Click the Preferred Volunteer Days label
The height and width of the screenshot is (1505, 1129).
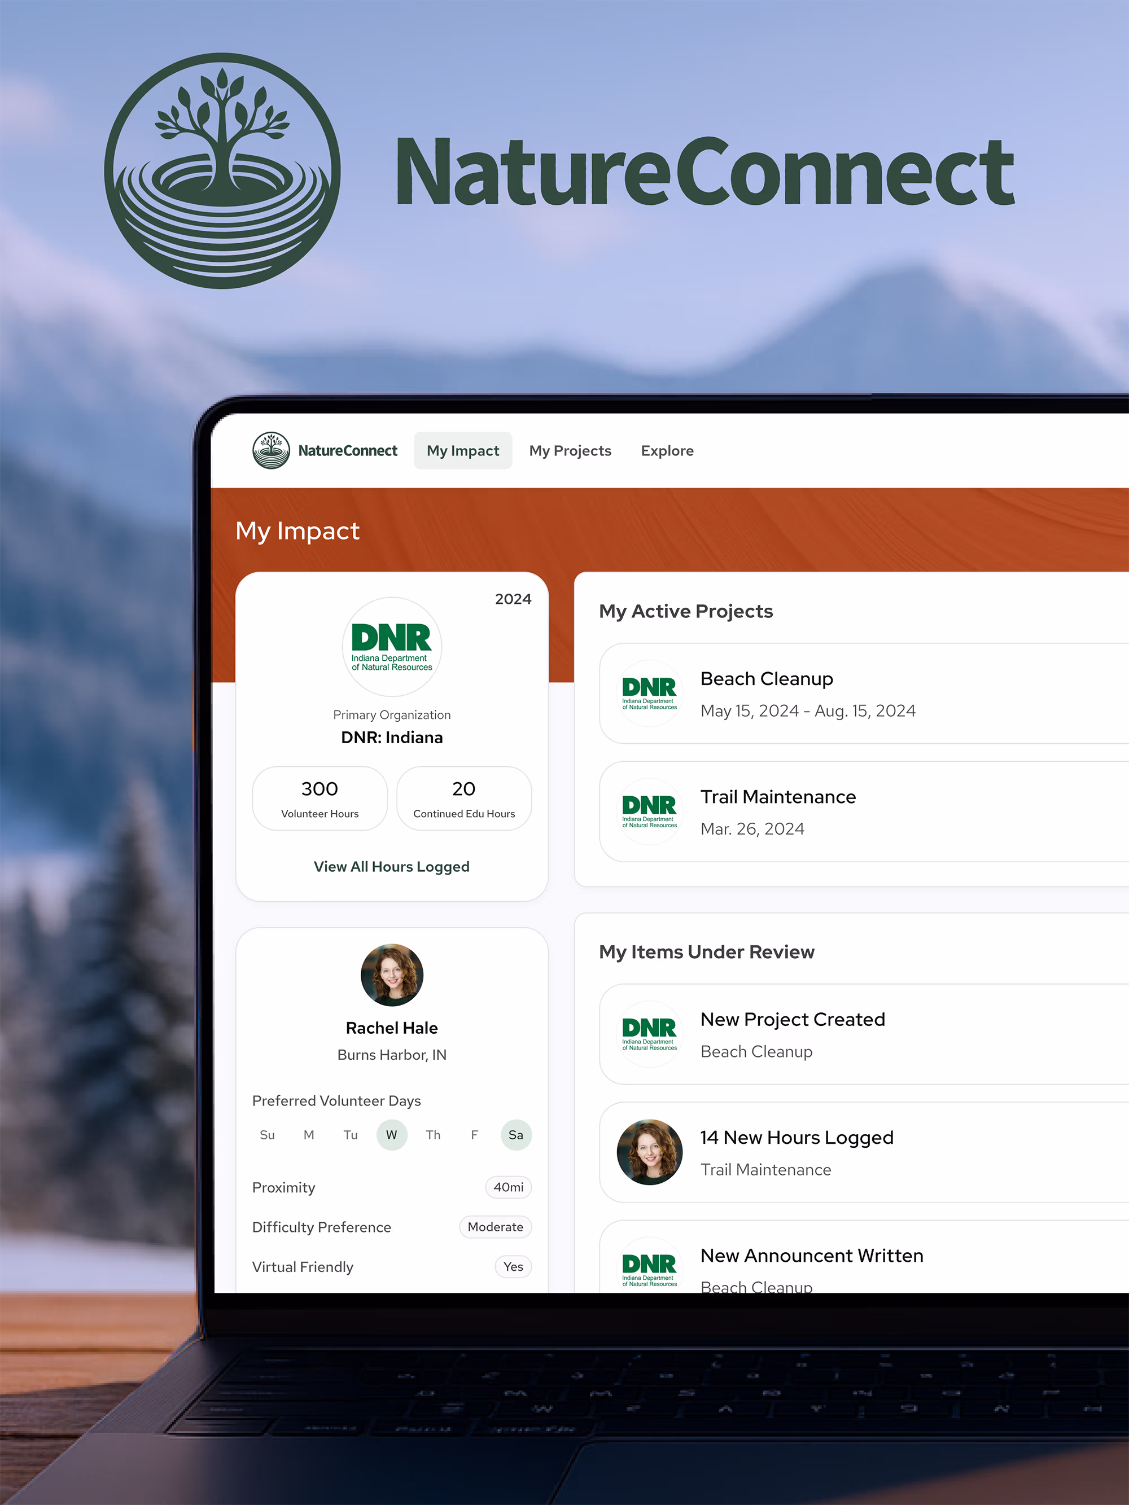[336, 1101]
